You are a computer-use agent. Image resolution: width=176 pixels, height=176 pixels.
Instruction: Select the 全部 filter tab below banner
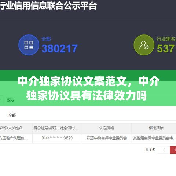12,115
